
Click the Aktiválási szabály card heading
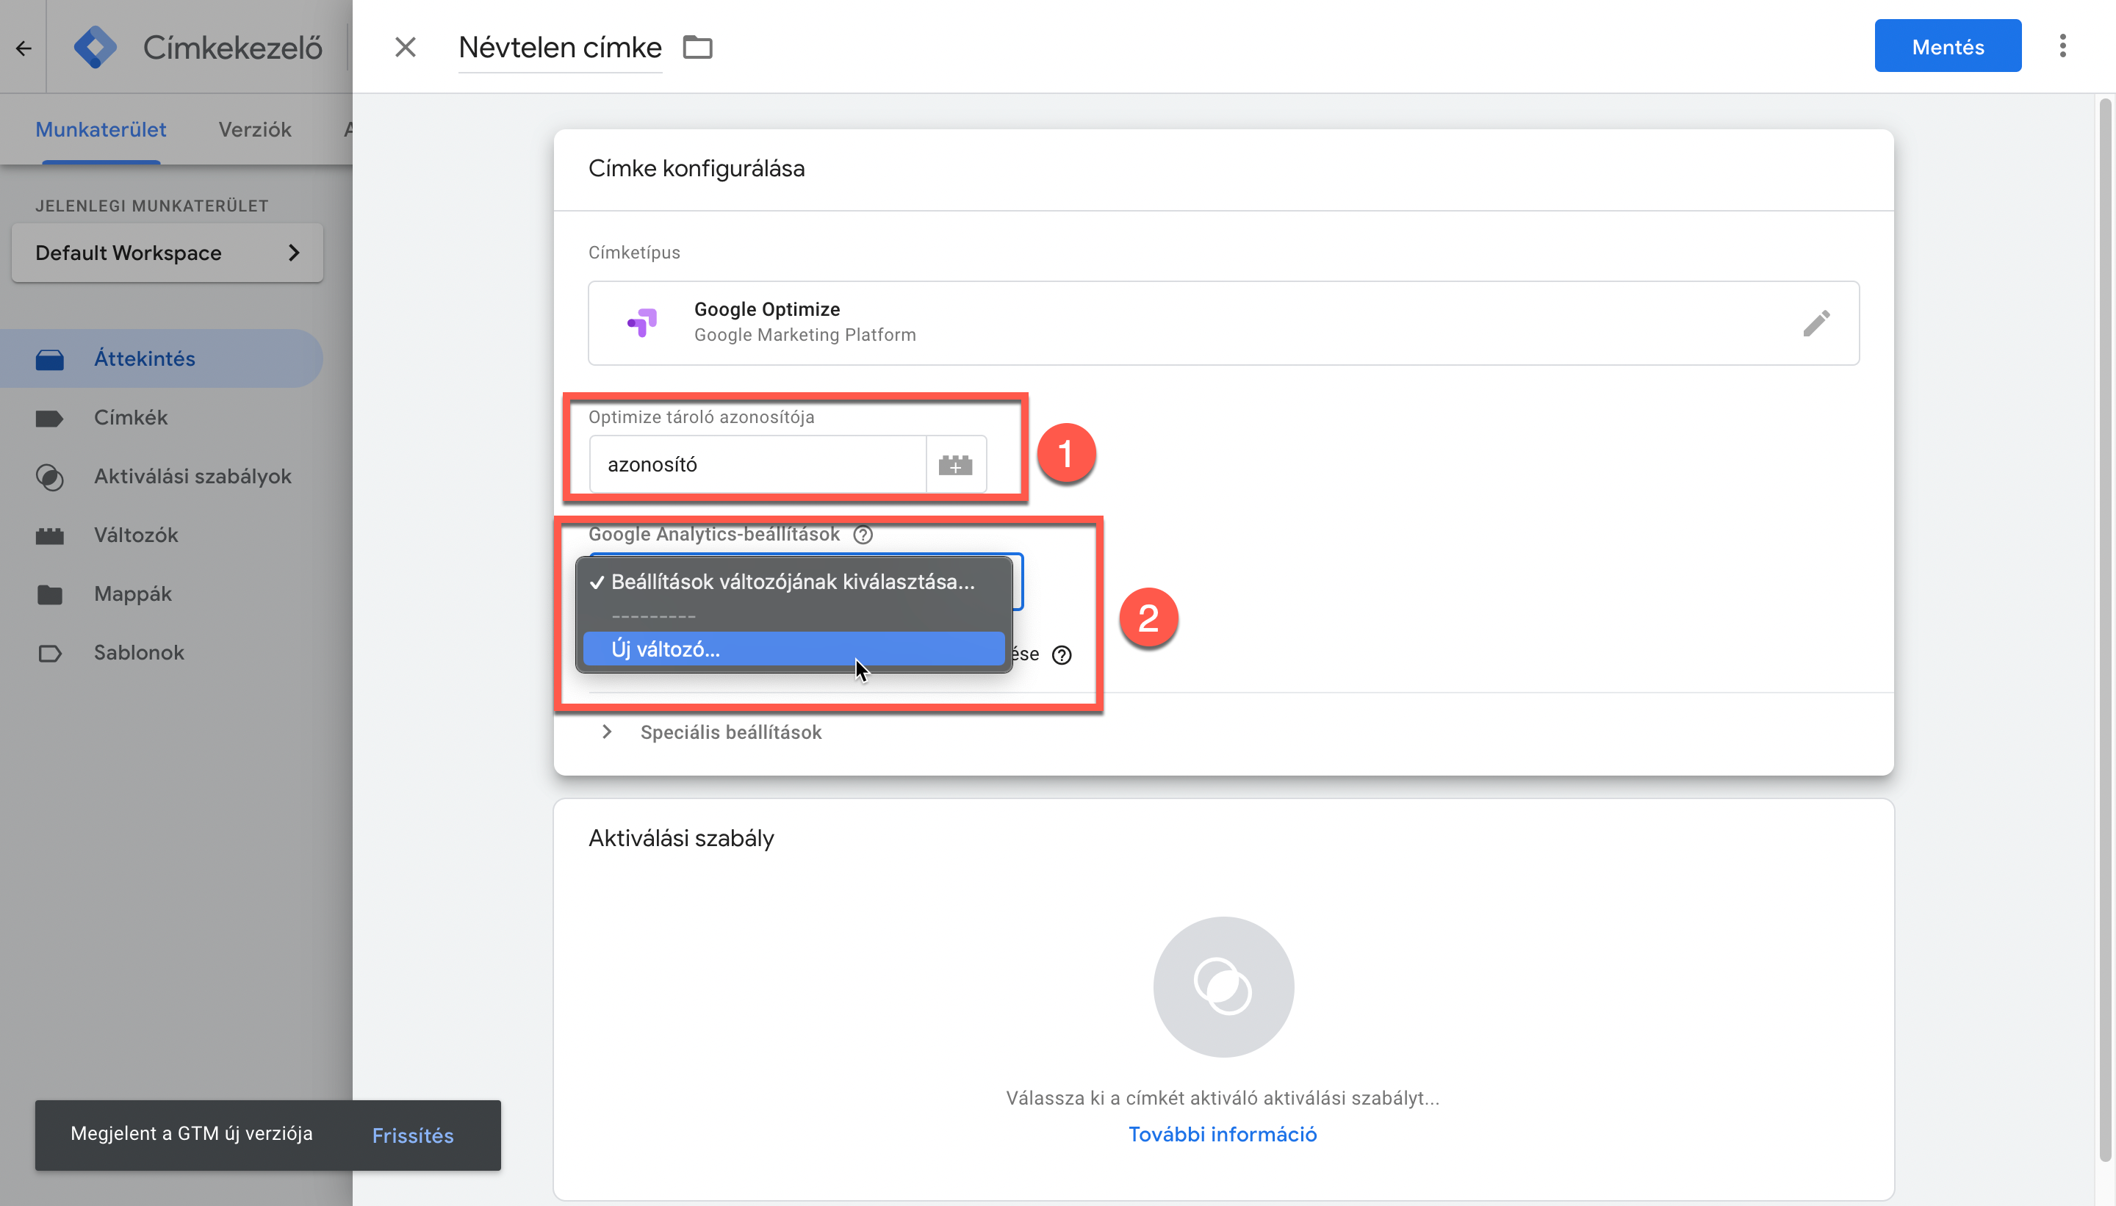(681, 838)
